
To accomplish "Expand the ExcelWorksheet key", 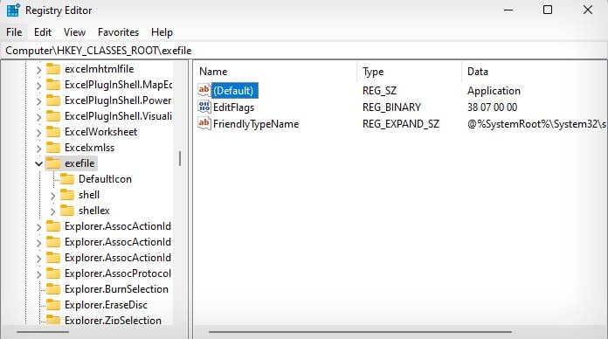I will pyautogui.click(x=38, y=133).
